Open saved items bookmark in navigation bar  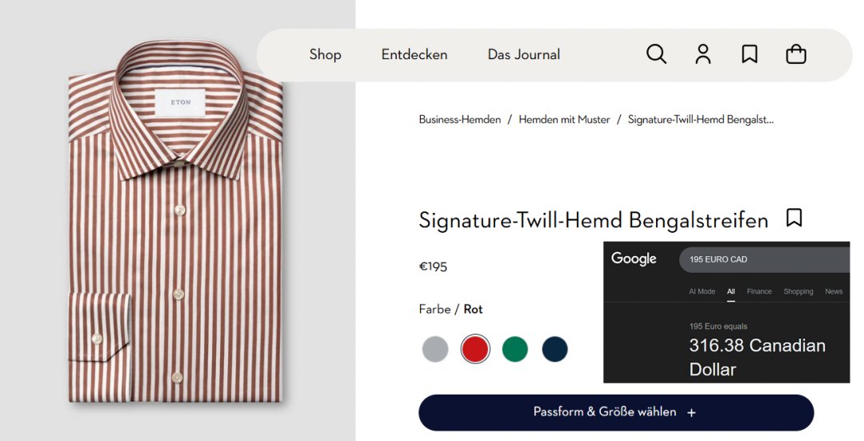pos(750,54)
